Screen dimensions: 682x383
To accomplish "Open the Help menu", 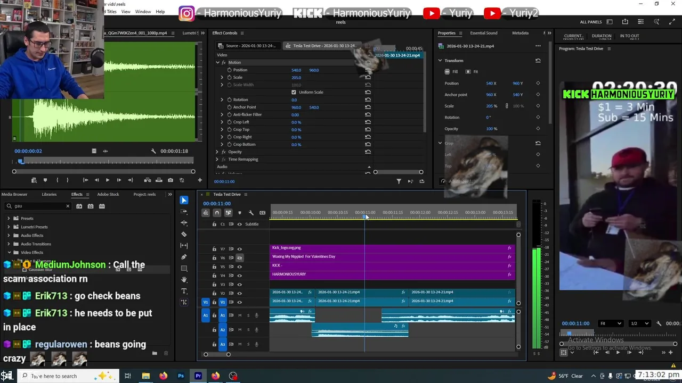I will (x=160, y=12).
